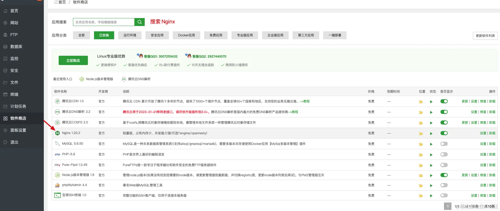Click the PHP logo icon

pos(57,154)
